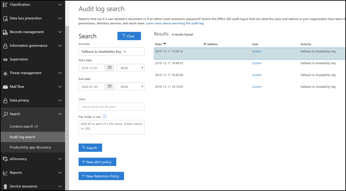Image resolution: width=346 pixels, height=191 pixels.
Task: Expand the Records management chevron
Action: tap(60, 32)
